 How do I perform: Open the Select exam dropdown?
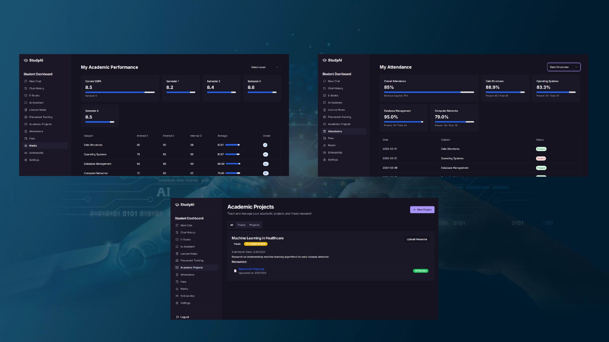(x=264, y=67)
